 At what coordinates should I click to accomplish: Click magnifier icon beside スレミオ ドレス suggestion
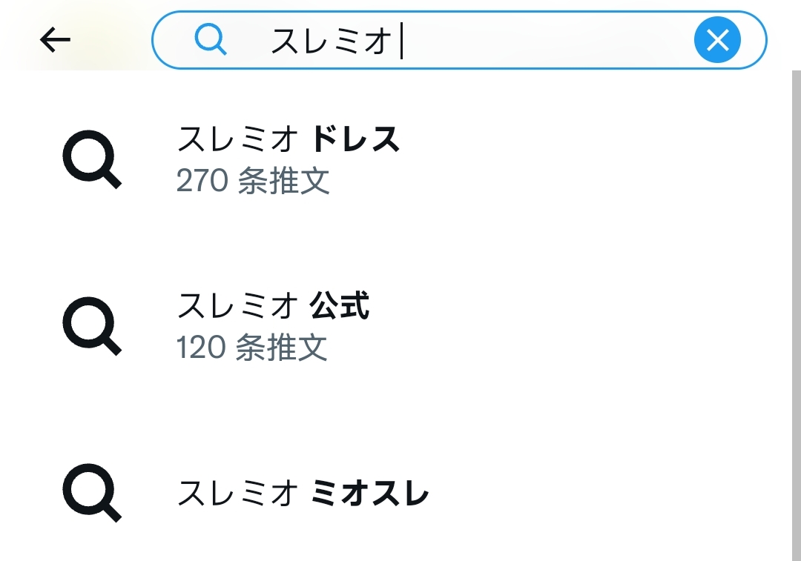pyautogui.click(x=92, y=159)
